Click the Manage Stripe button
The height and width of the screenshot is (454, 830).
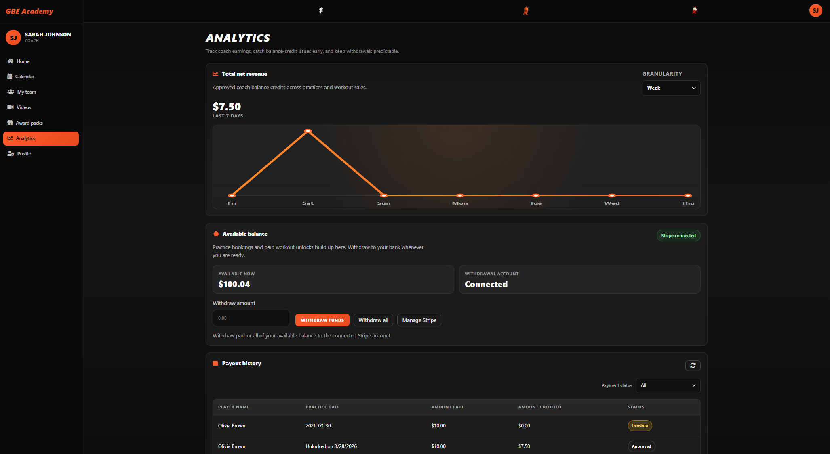click(x=419, y=320)
